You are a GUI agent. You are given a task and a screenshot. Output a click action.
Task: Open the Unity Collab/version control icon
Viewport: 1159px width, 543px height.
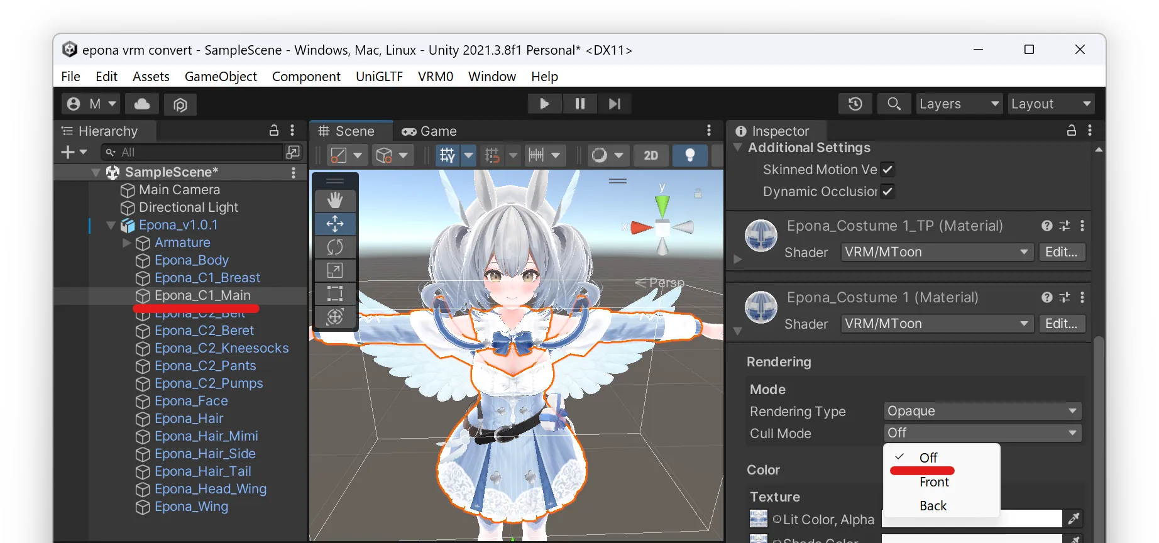(180, 104)
